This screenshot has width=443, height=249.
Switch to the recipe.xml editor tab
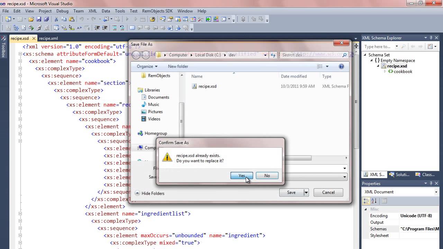[x=48, y=38]
